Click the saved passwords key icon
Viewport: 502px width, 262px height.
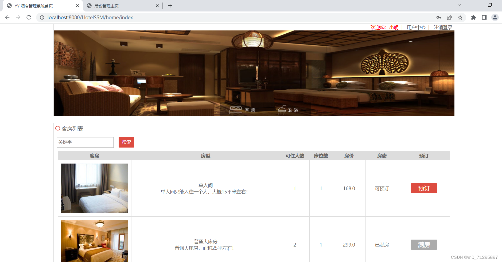439,17
